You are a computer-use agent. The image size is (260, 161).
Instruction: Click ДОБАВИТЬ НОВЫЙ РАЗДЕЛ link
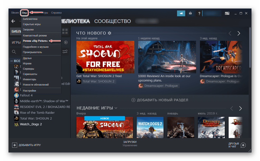160,100
